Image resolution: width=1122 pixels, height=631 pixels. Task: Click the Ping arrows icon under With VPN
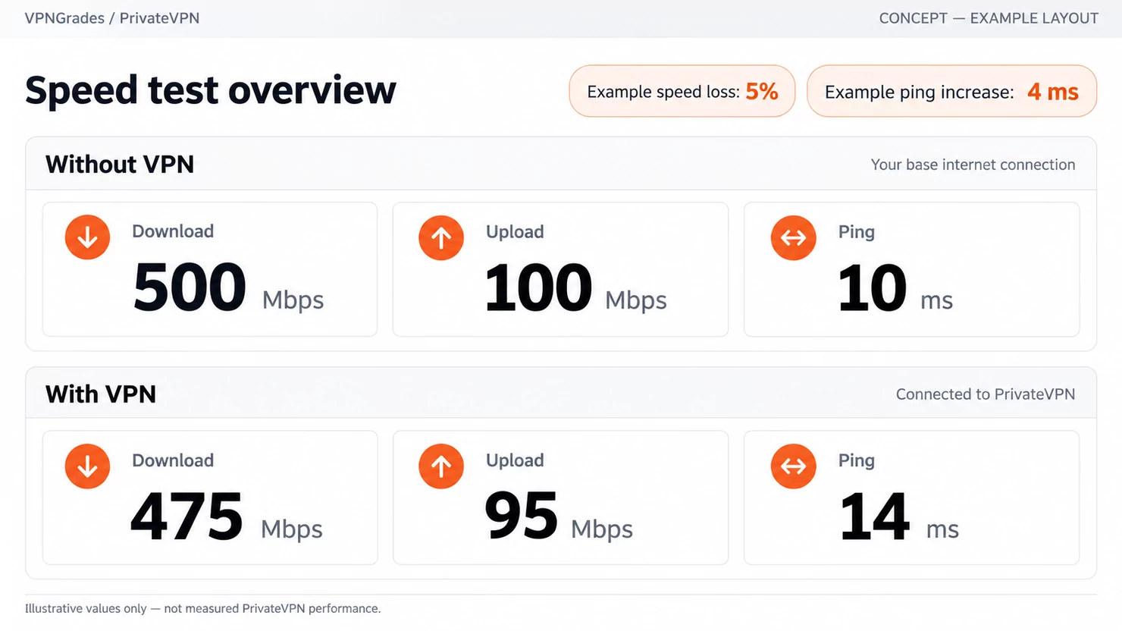pos(794,466)
